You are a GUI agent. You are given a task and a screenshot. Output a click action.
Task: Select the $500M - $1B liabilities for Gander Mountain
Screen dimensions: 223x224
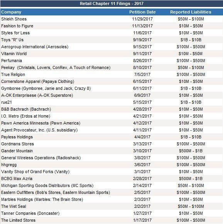(x=191, y=151)
